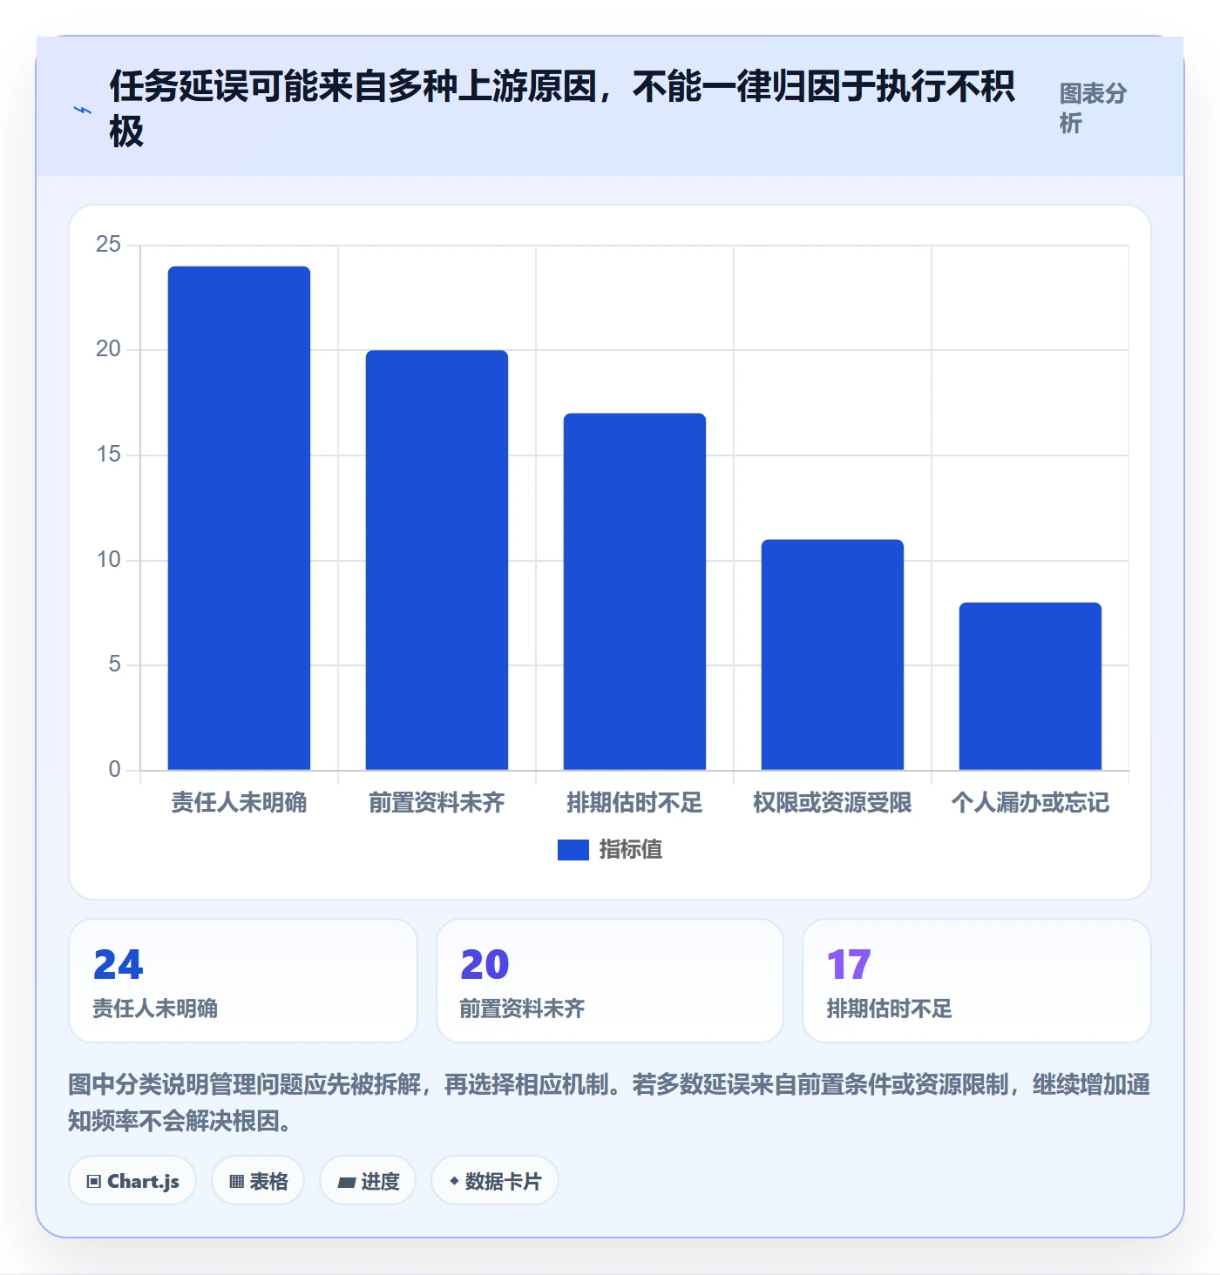The width and height of the screenshot is (1220, 1275).
Task: Click the y-axis value 0
Action: (x=115, y=770)
